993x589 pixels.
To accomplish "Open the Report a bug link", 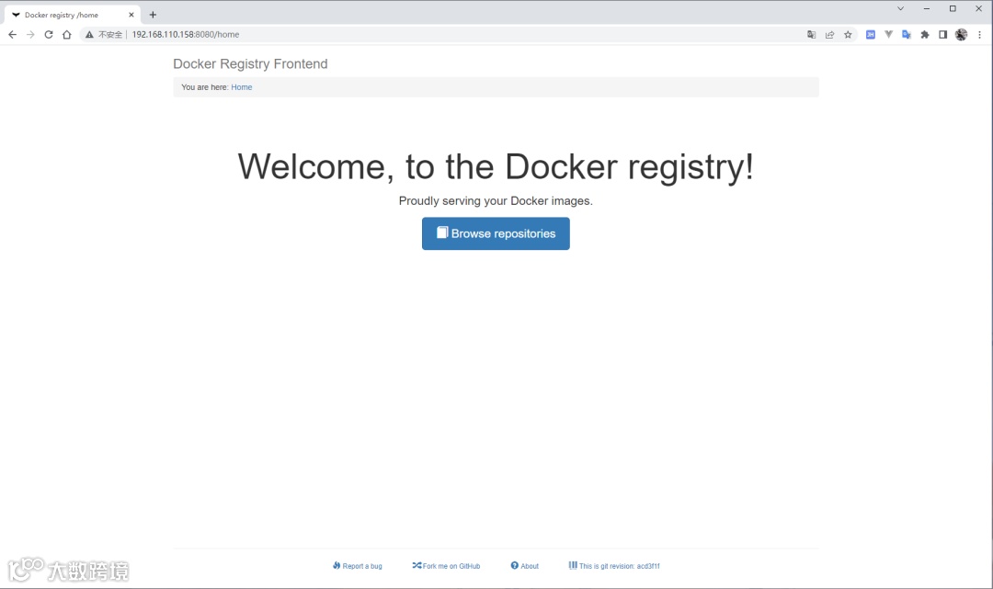I will coord(357,566).
